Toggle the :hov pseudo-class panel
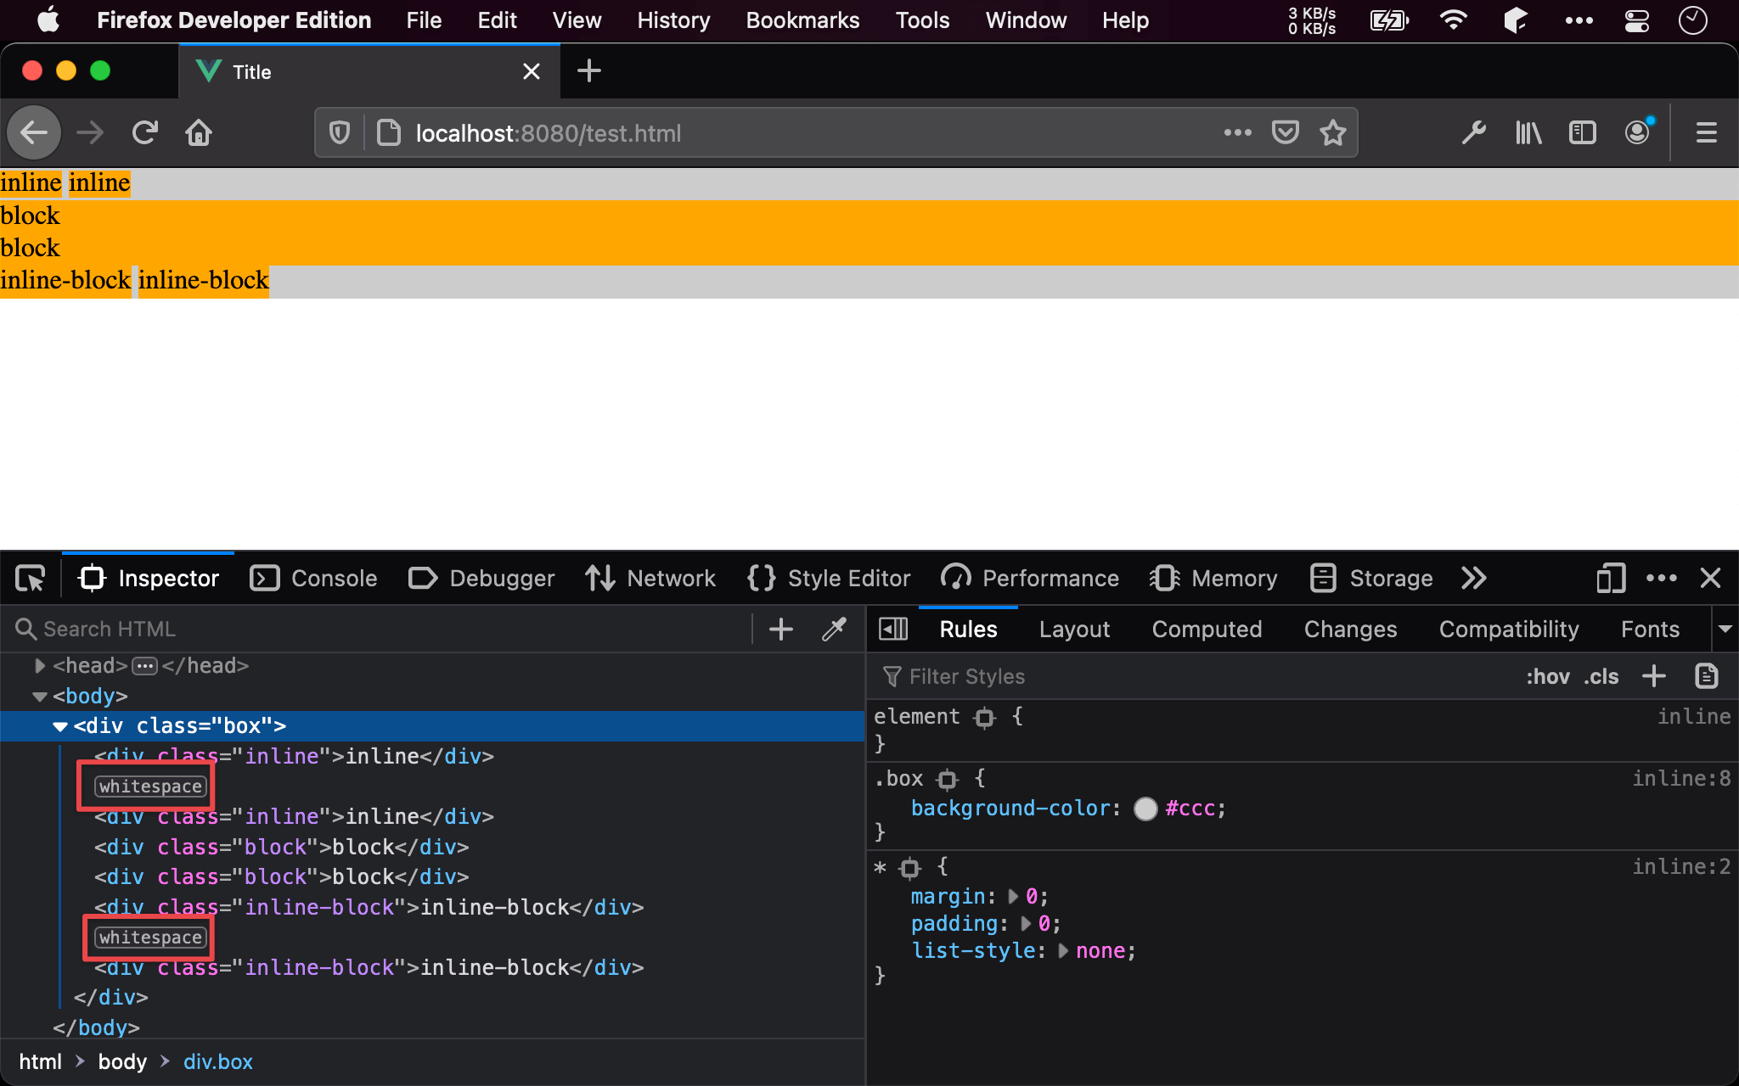This screenshot has height=1086, width=1739. [x=1547, y=676]
